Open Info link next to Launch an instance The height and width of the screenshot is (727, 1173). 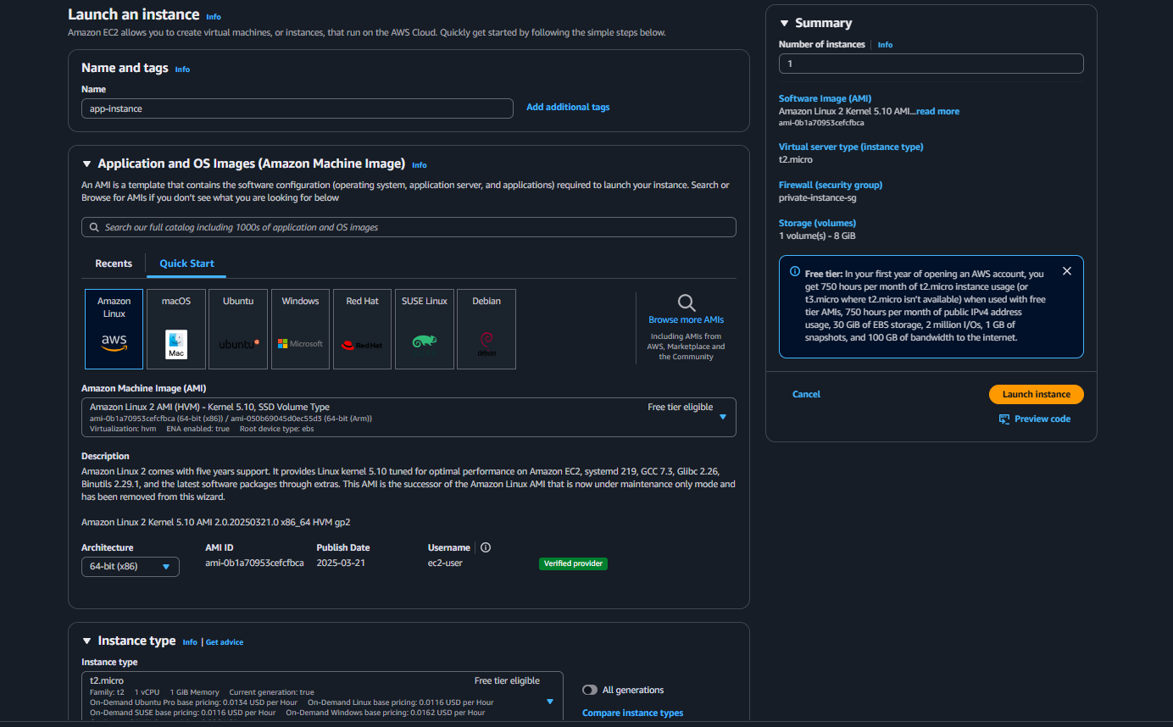point(214,17)
